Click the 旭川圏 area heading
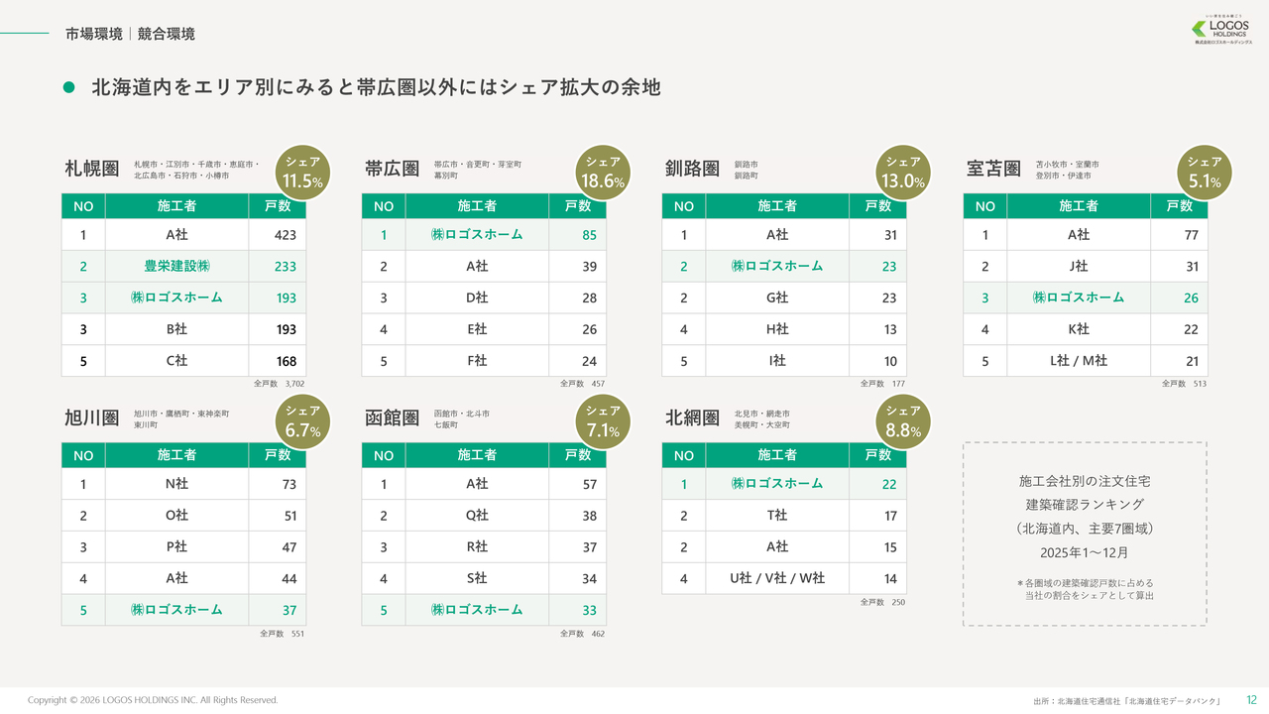Viewport: 1269px width, 714px height. (91, 418)
